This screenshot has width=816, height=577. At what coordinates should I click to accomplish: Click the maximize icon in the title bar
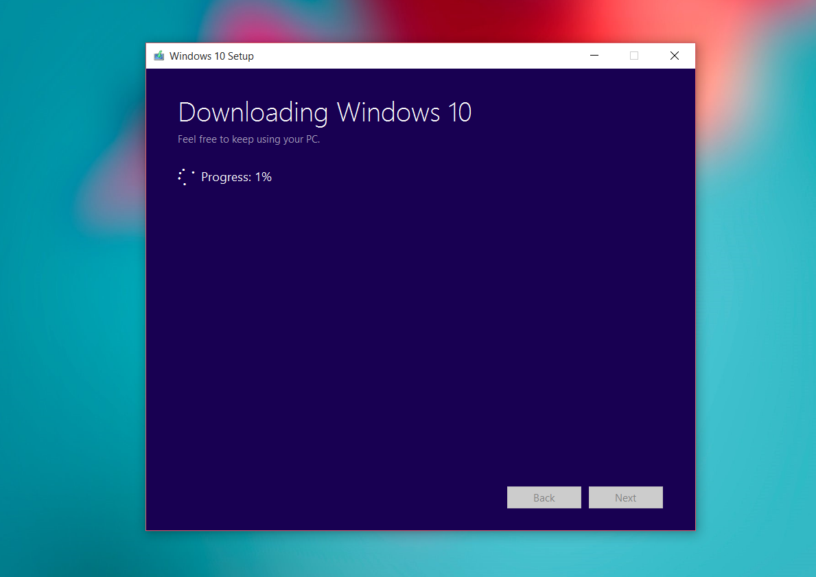633,56
